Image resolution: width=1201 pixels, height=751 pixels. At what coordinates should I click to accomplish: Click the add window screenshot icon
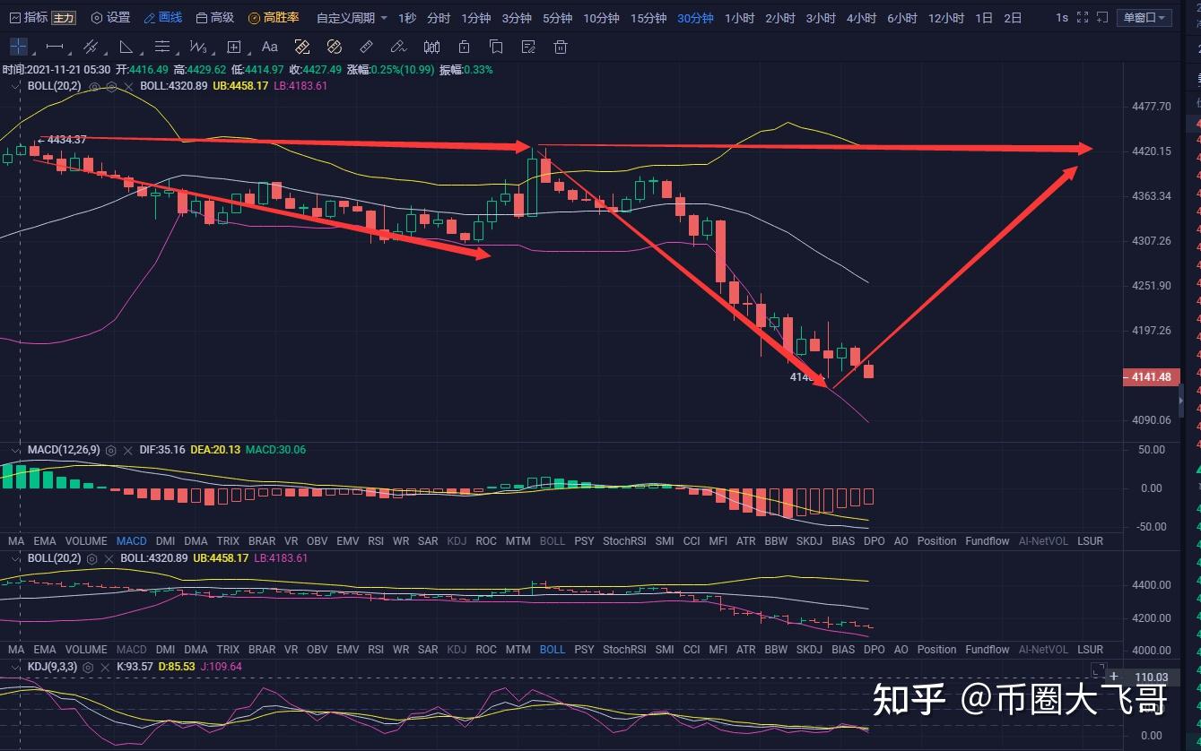pyautogui.click(x=1102, y=17)
